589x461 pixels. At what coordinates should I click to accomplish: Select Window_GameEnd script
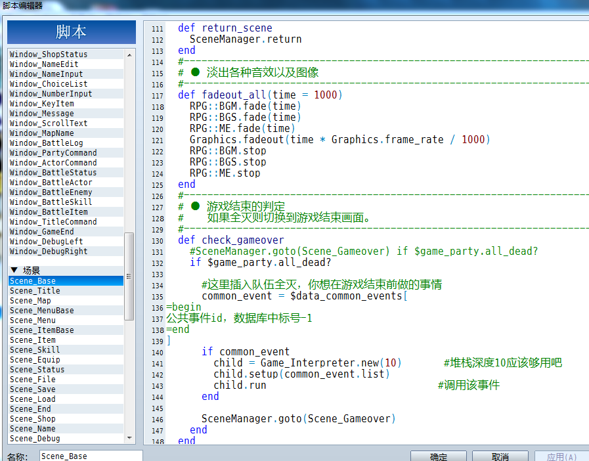coord(66,231)
